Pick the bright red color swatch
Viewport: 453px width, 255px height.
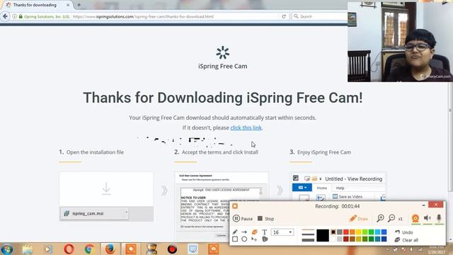[346, 232]
